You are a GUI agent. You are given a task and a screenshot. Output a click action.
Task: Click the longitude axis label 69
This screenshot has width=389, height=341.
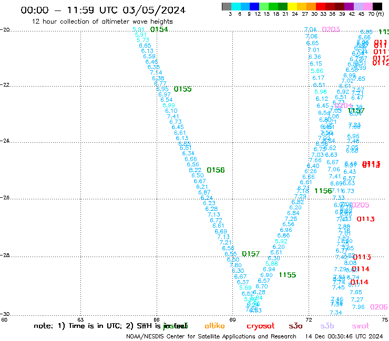tap(232, 319)
